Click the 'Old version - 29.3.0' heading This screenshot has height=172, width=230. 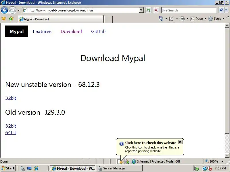pyautogui.click(x=35, y=112)
